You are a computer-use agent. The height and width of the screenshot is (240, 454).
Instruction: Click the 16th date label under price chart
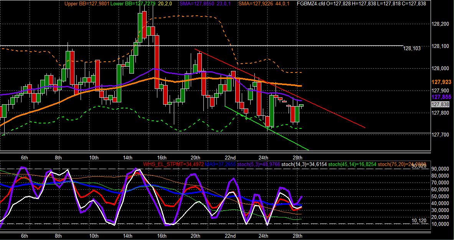tap(162, 158)
